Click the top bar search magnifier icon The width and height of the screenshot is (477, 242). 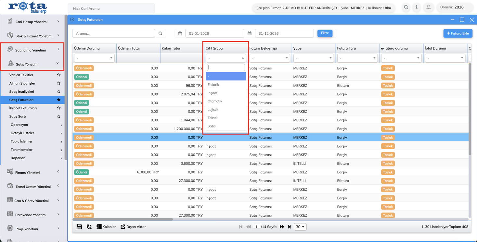406,7
